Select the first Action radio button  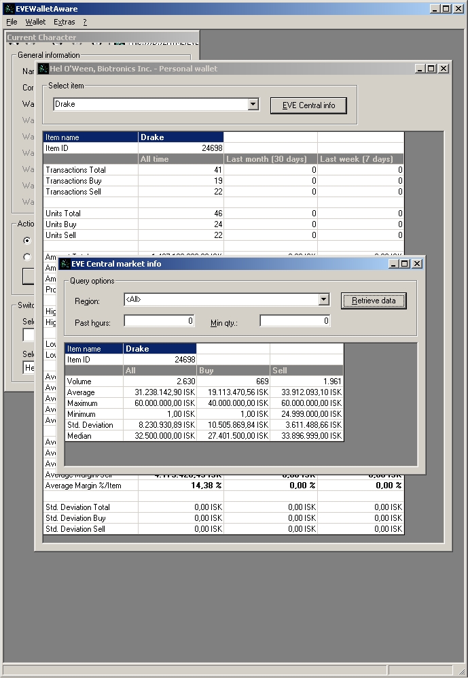pos(26,241)
